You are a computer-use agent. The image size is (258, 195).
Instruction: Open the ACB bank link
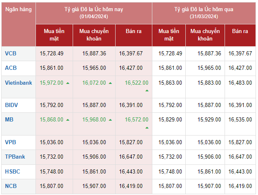(x=11, y=68)
